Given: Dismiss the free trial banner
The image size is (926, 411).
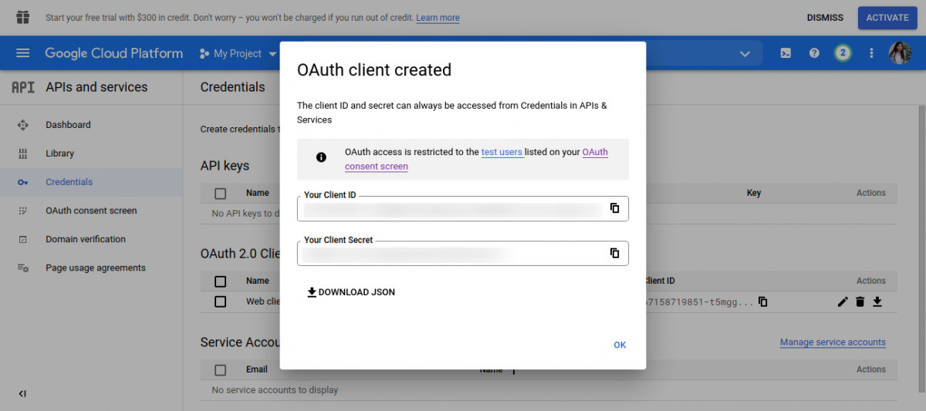Looking at the screenshot, I should [825, 18].
